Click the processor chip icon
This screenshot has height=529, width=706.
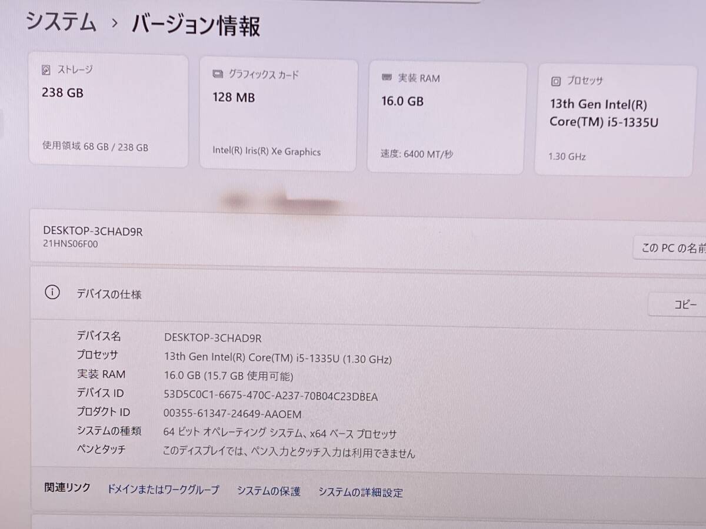coord(555,81)
